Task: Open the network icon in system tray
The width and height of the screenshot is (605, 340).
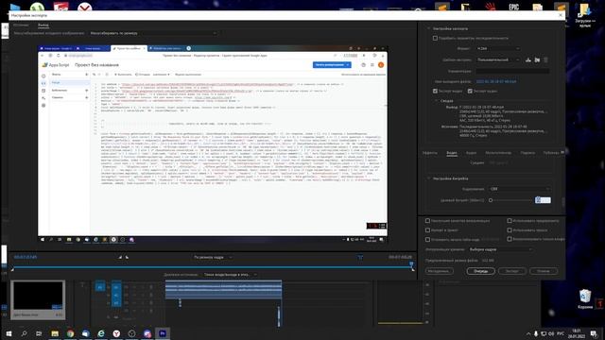Action: tap(544, 333)
